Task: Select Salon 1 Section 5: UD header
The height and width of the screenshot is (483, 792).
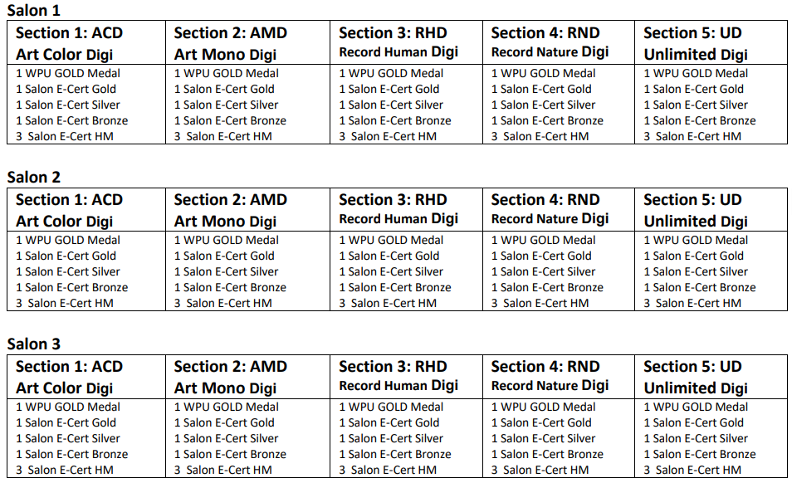Action: coord(692,33)
